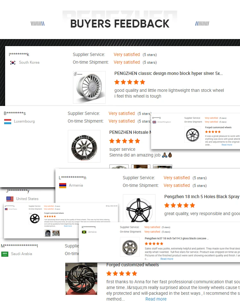This screenshot has height=306, width=240.
Task: Click Read more in small United States review
Action: pyautogui.click(x=68, y=226)
